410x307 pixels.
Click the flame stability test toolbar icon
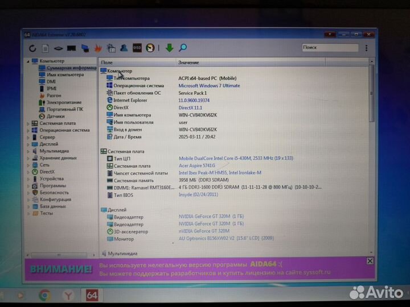99,48
